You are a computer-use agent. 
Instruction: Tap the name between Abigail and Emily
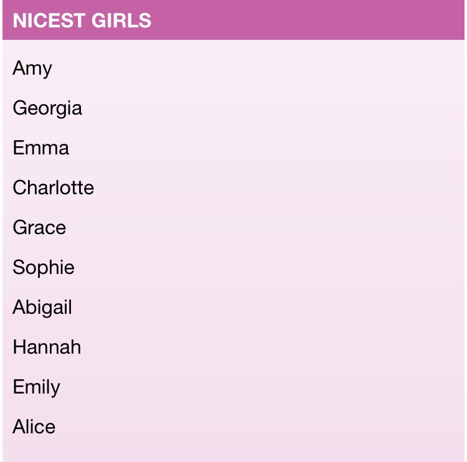pos(47,347)
